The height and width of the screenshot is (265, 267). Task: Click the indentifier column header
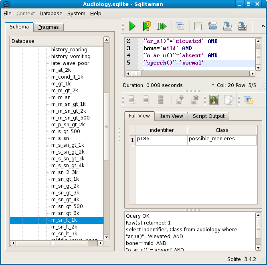click(162, 130)
